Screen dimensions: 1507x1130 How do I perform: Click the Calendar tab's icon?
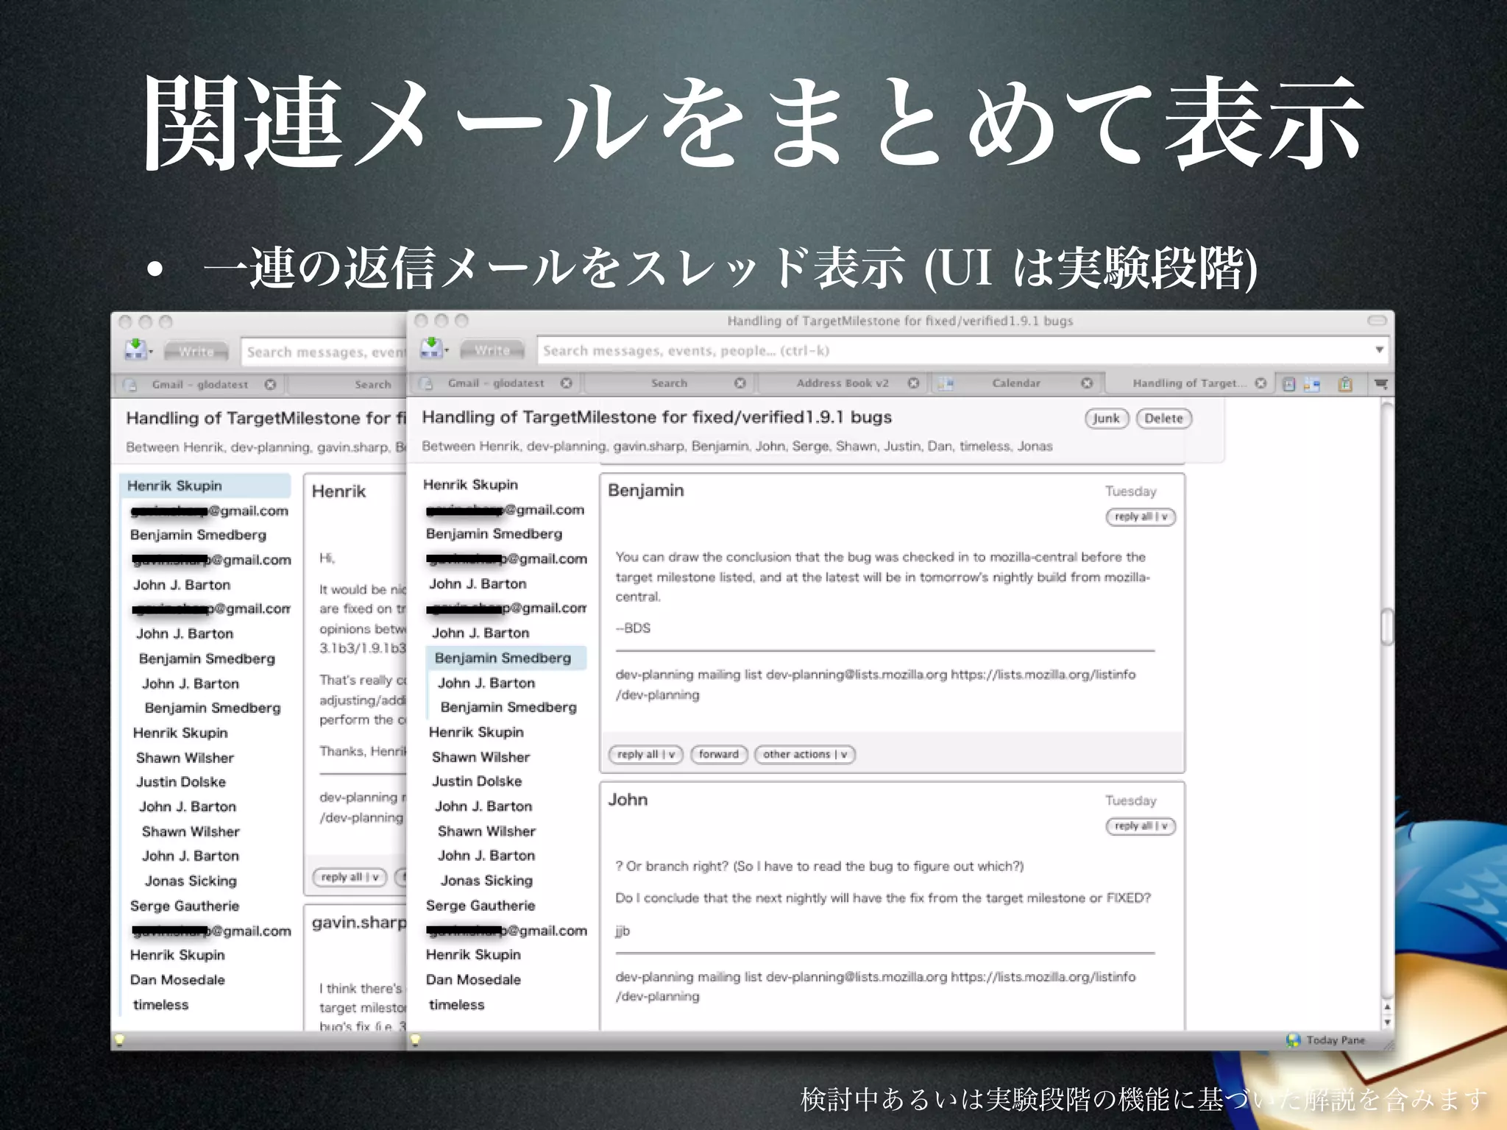click(946, 383)
